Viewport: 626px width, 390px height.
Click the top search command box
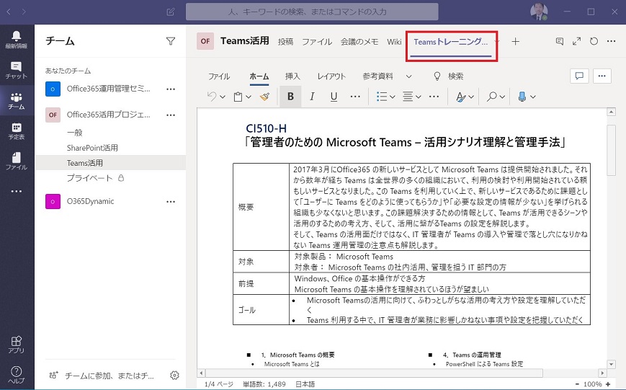tap(312, 12)
